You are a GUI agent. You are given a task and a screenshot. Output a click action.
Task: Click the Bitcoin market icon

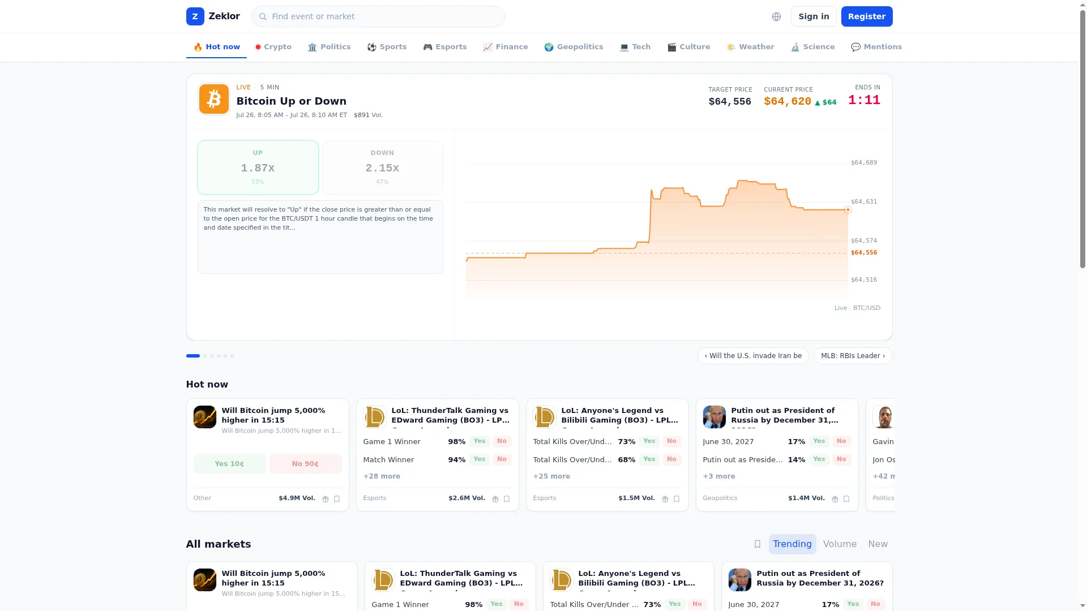pyautogui.click(x=213, y=99)
